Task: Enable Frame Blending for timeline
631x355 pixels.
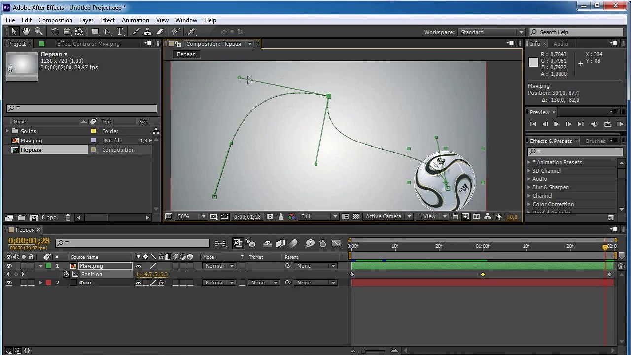Action: [280, 243]
